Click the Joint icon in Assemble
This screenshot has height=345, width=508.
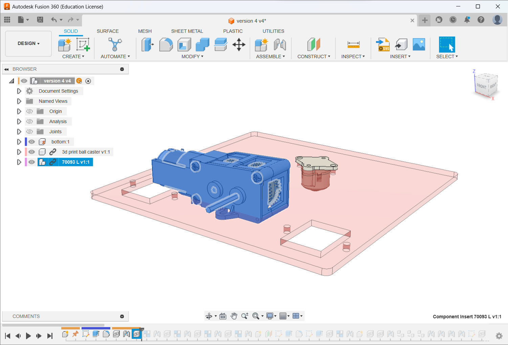[280, 45]
